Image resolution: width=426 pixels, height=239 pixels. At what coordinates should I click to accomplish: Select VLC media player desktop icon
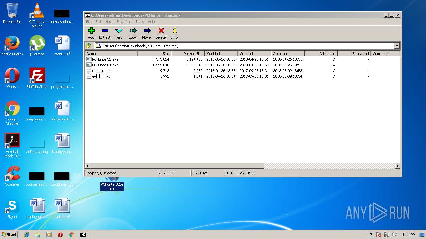click(x=37, y=15)
